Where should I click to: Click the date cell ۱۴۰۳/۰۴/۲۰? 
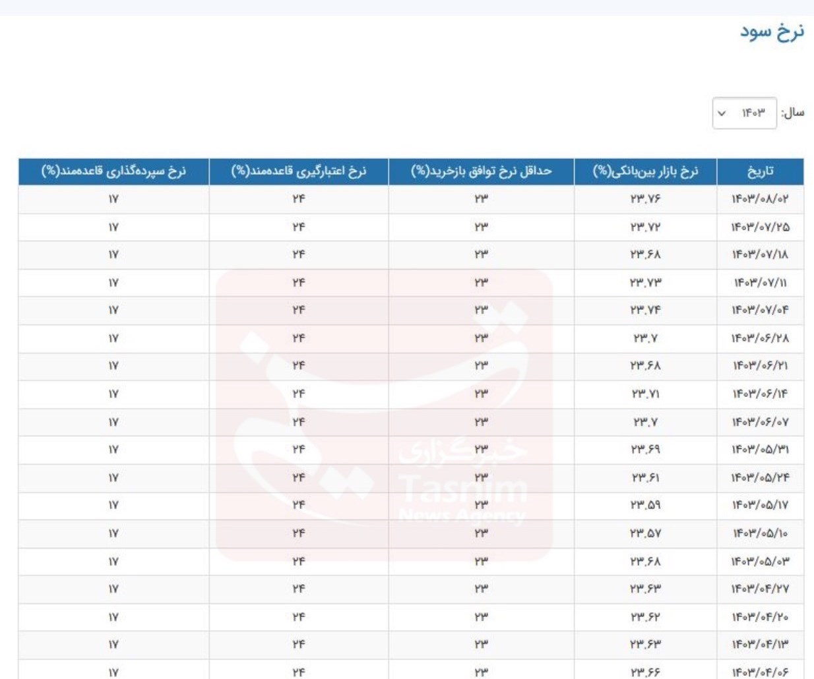[760, 616]
